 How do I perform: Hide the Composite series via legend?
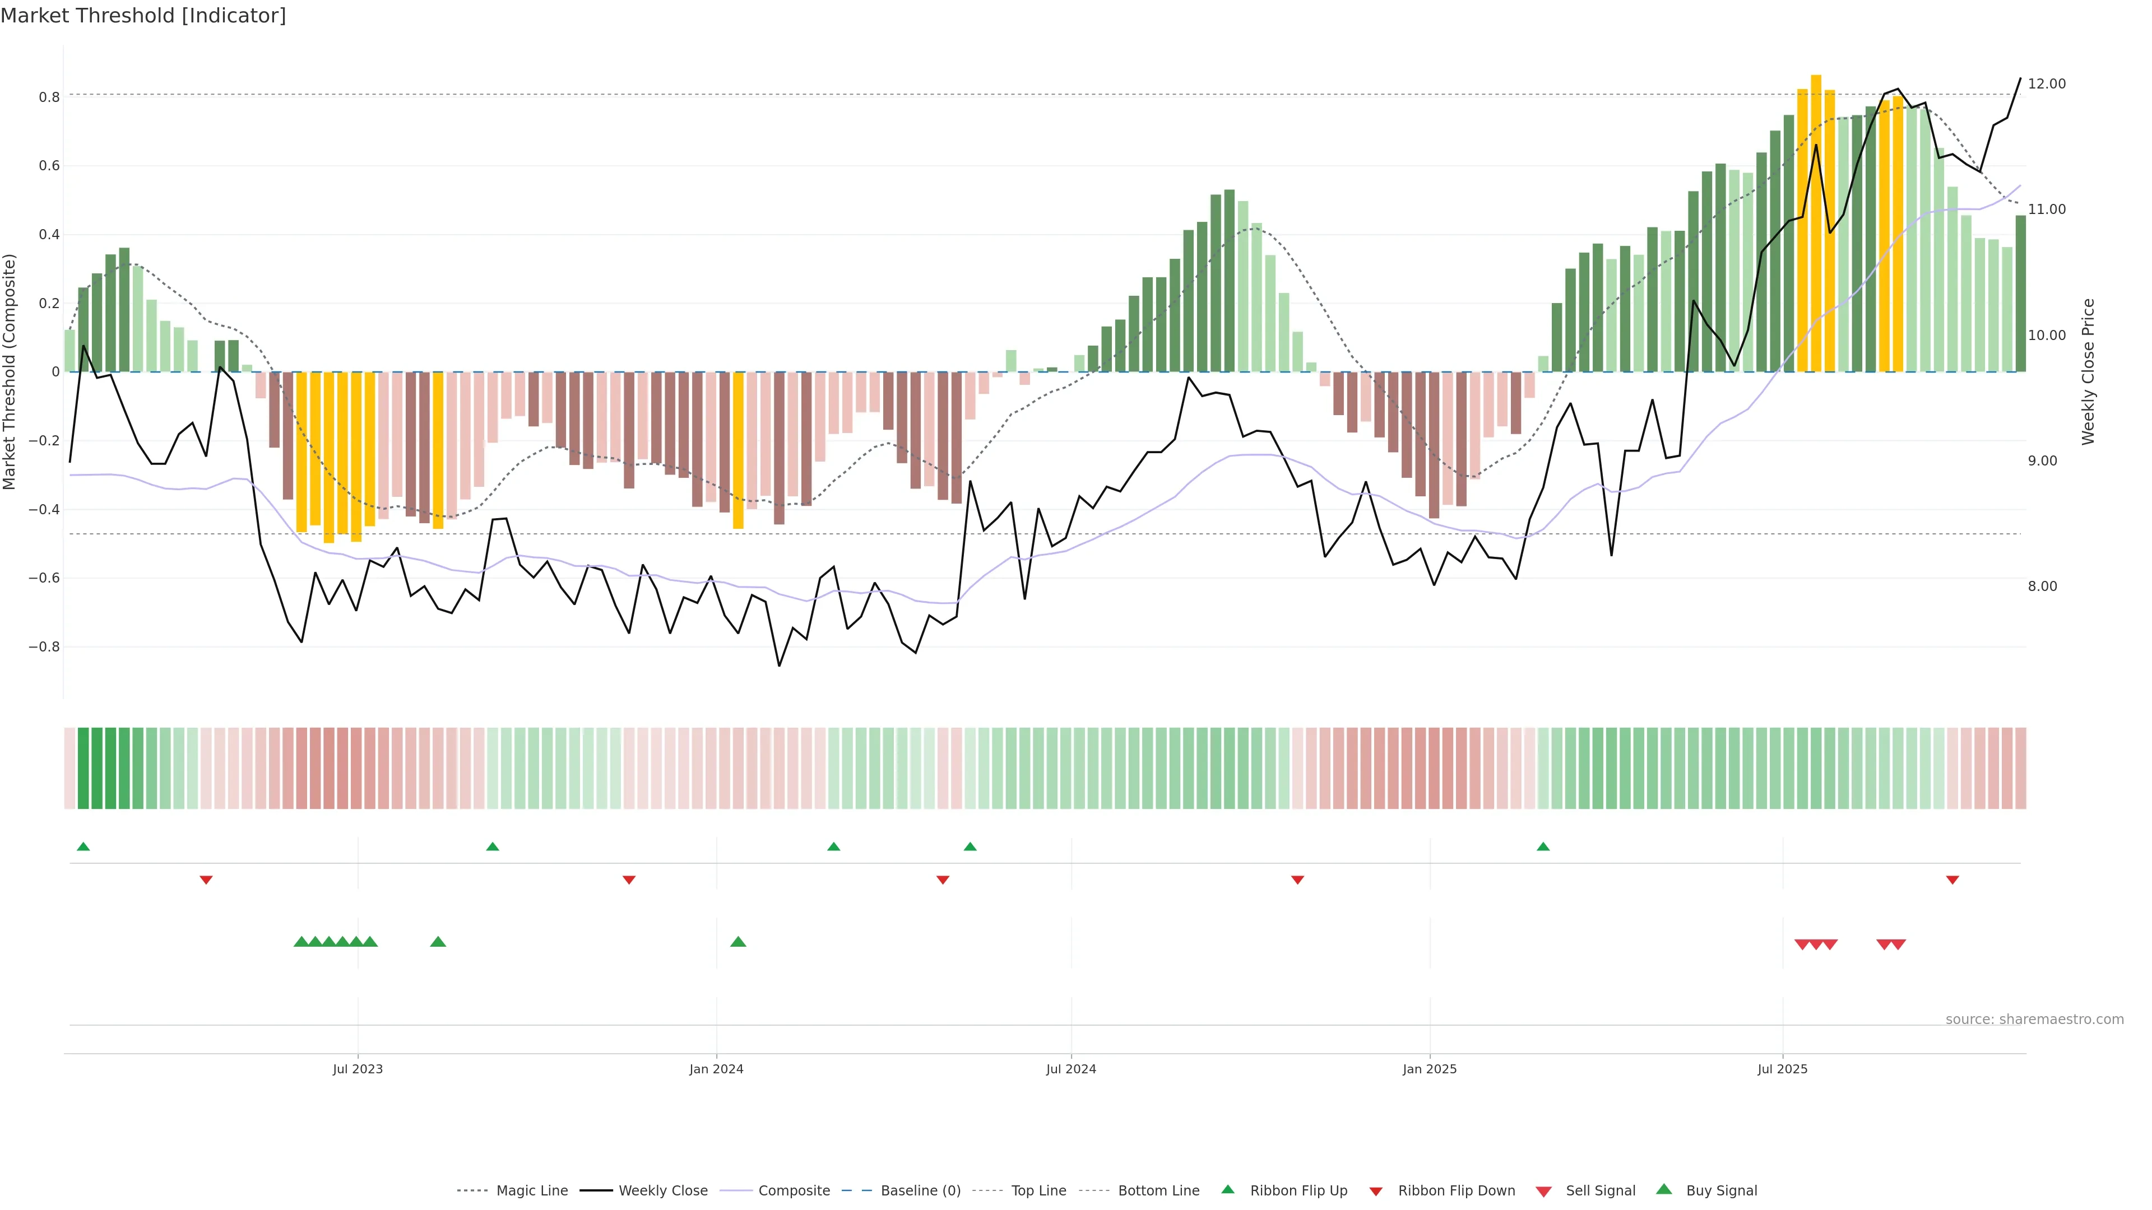[794, 1191]
